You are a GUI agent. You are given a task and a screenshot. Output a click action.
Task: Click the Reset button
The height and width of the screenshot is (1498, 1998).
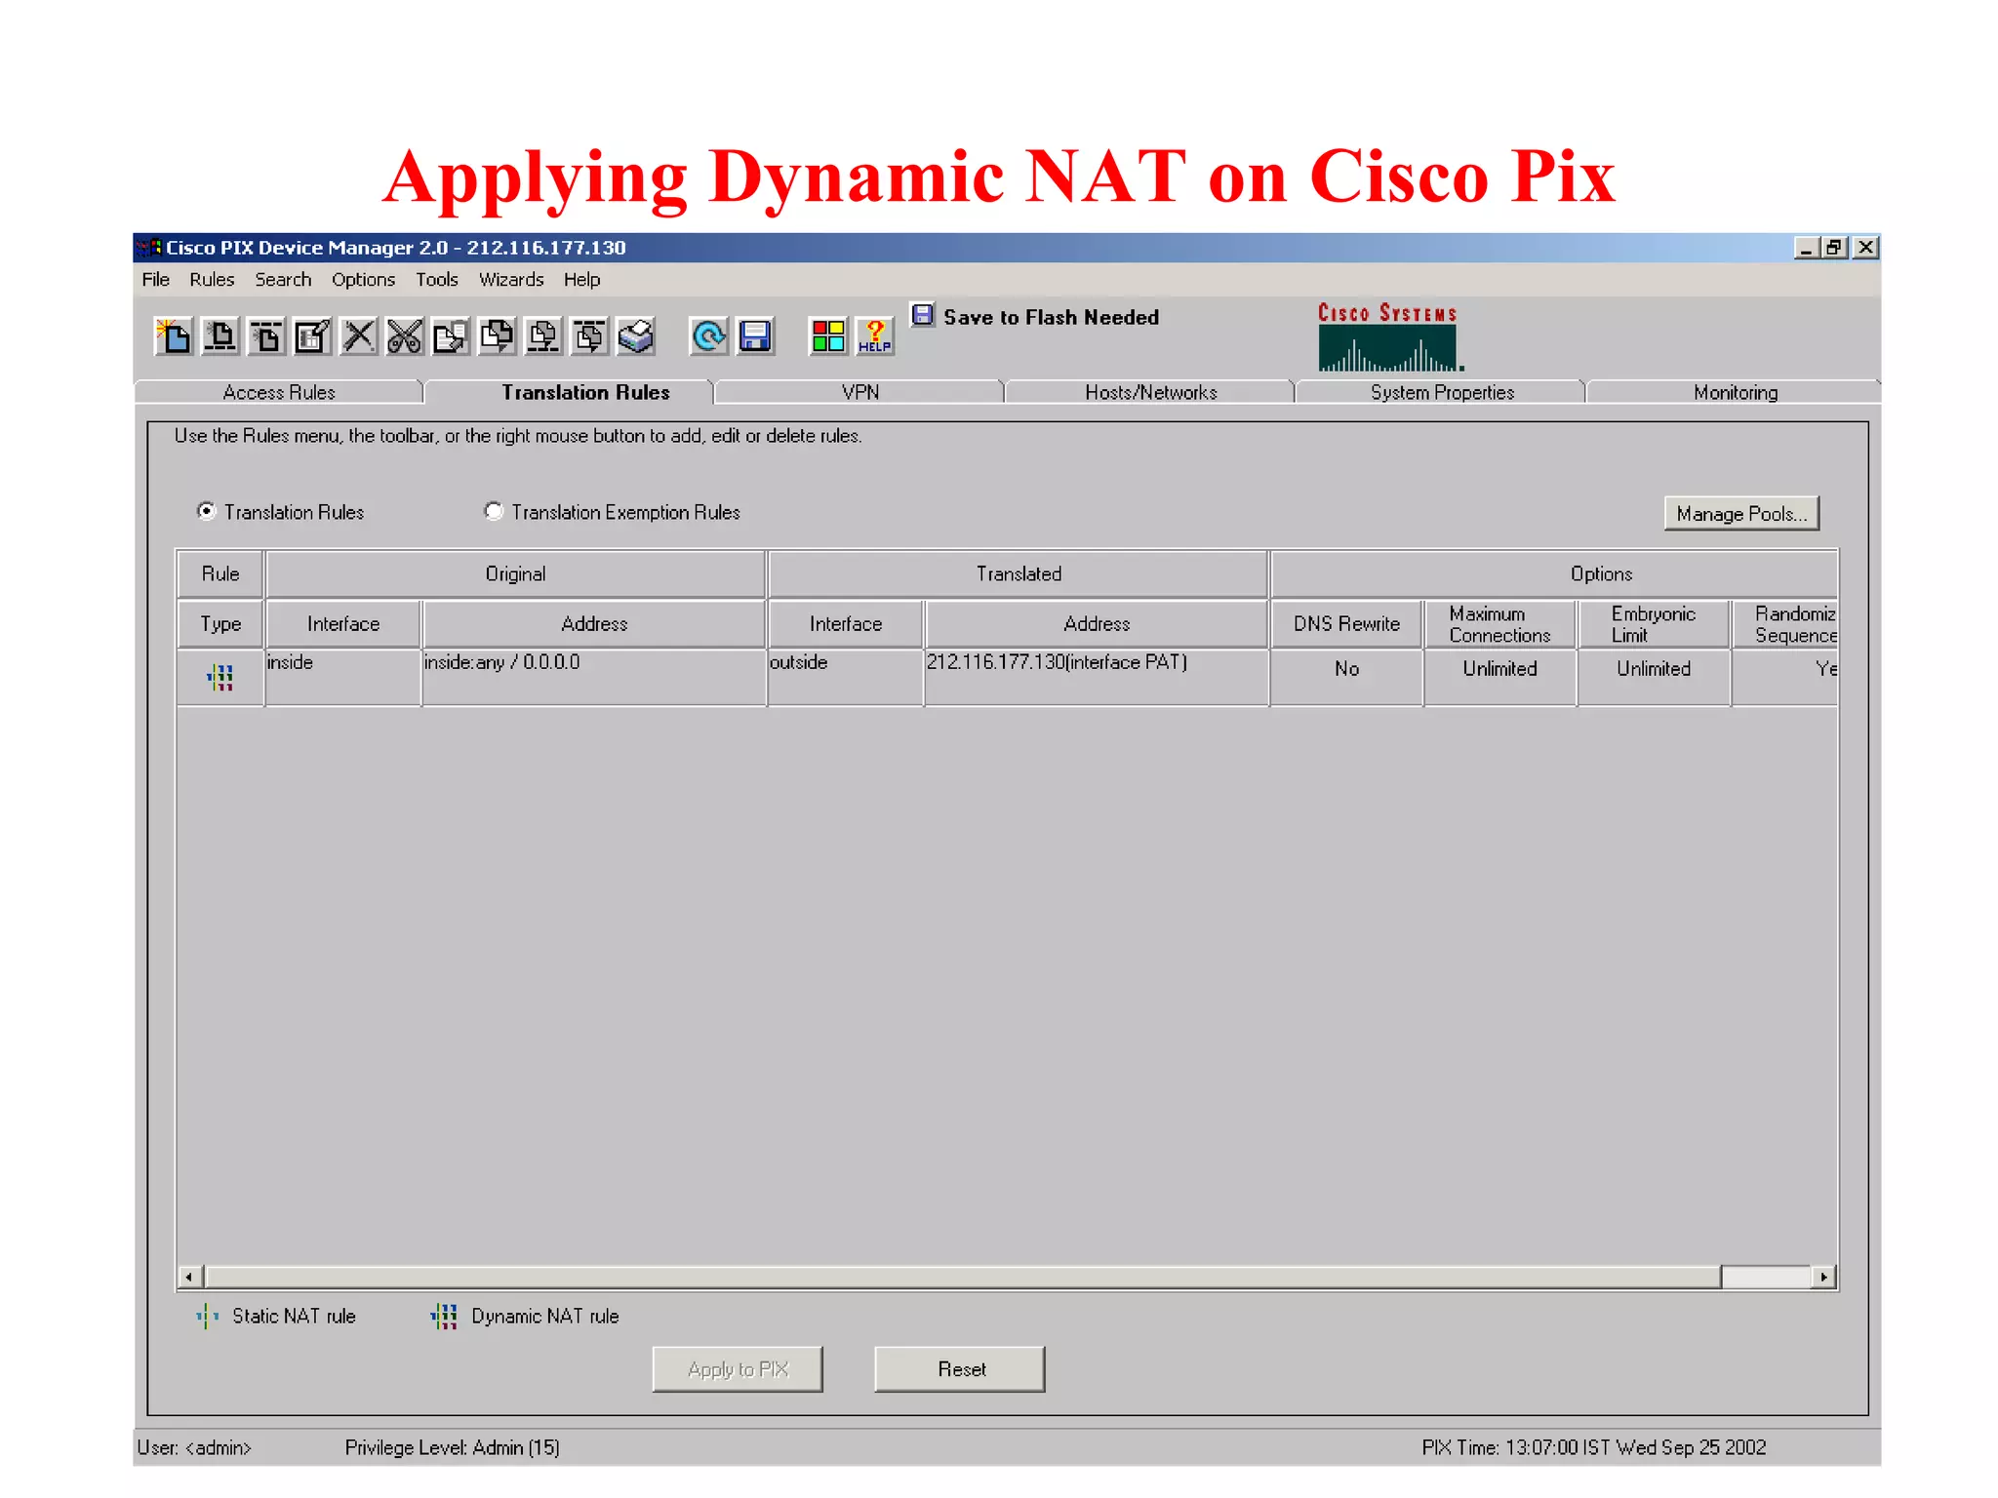point(960,1369)
